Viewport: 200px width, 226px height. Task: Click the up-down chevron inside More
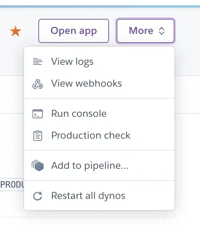(161, 31)
